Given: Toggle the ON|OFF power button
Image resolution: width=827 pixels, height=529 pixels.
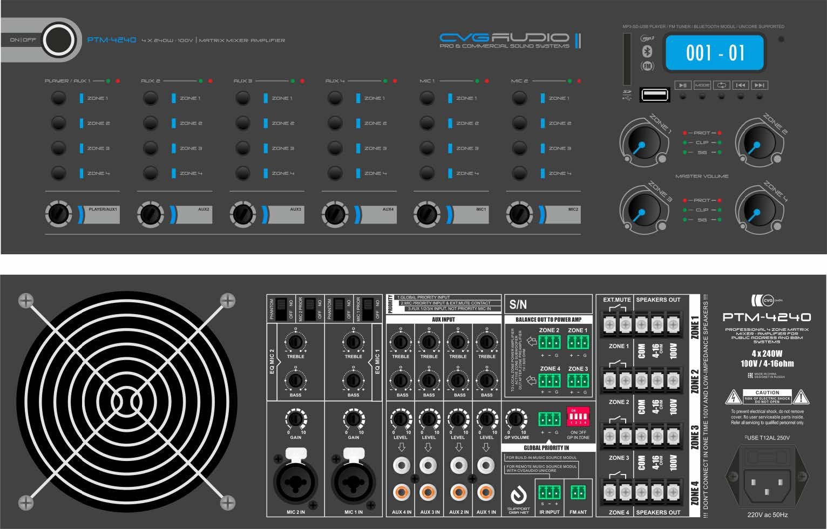Looking at the screenshot, I should click(59, 40).
